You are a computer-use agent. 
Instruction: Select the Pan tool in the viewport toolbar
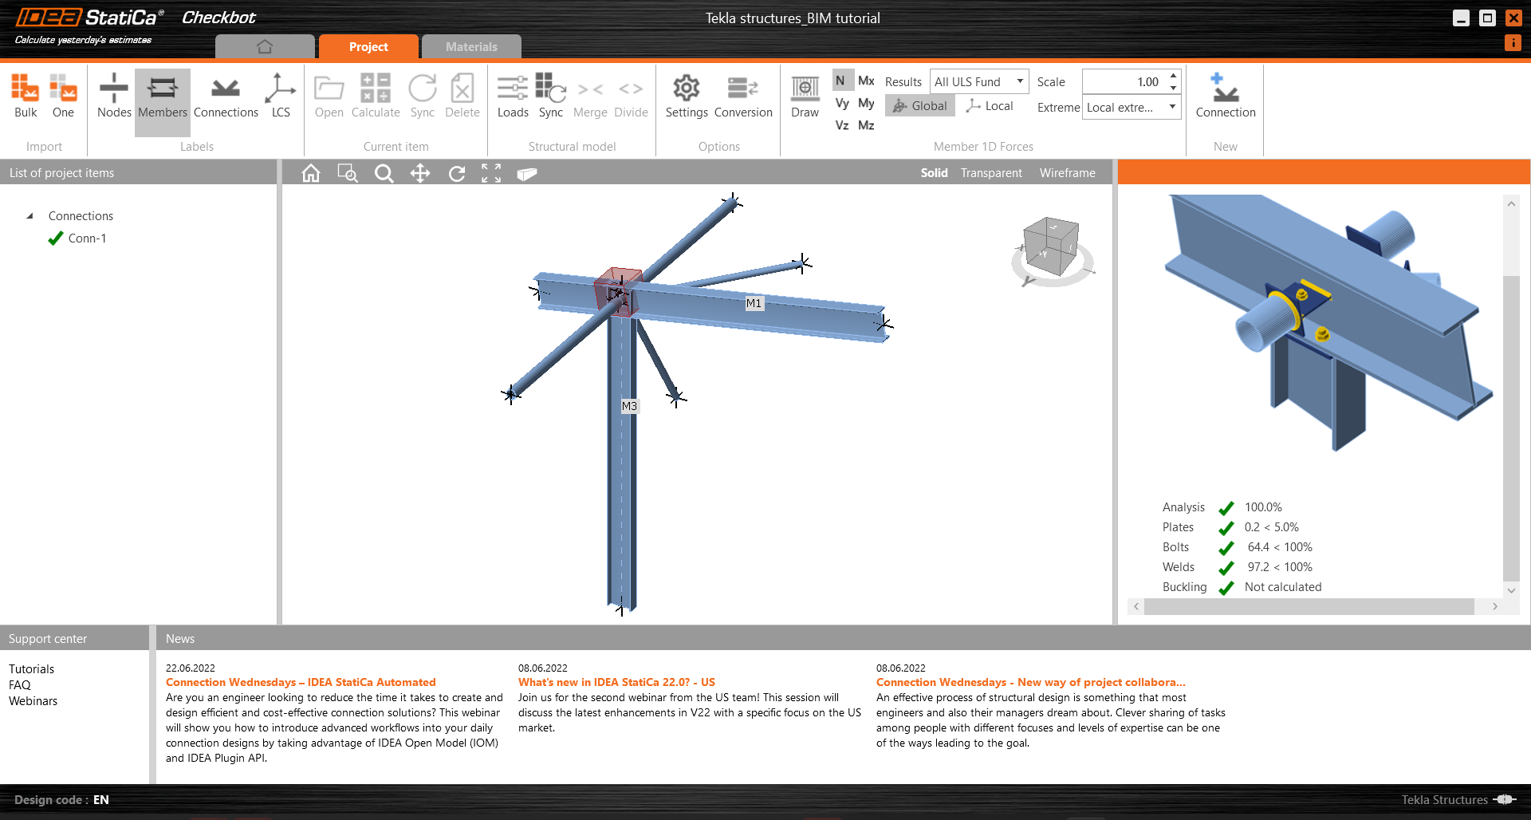(420, 173)
